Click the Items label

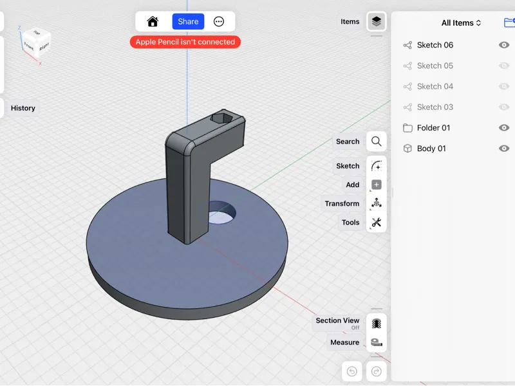[350, 22]
